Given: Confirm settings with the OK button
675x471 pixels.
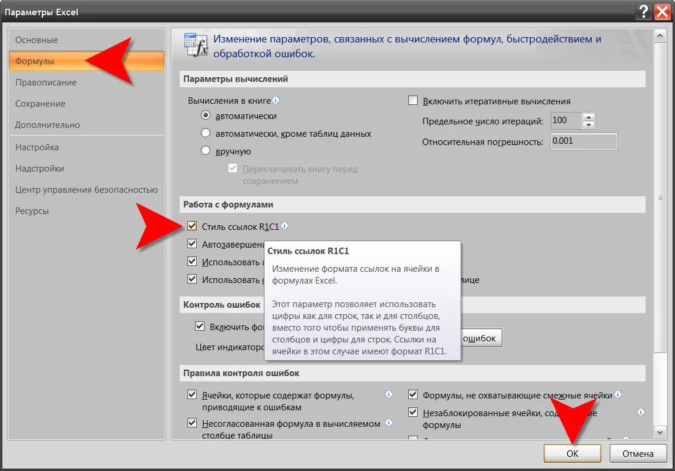Looking at the screenshot, I should tap(572, 453).
